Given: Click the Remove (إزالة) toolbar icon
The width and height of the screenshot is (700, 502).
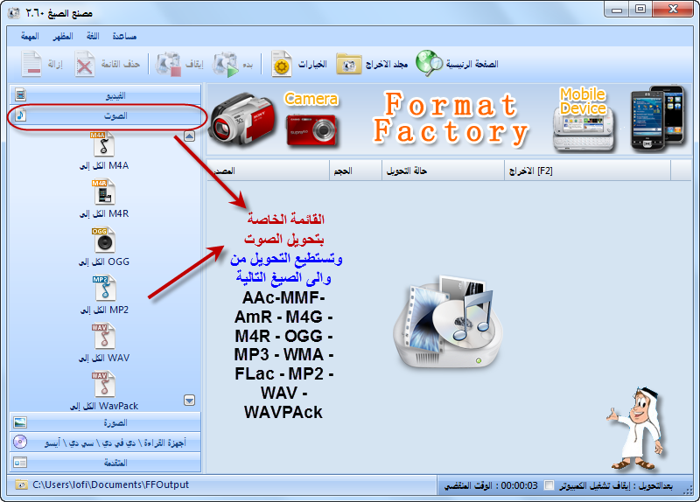Looking at the screenshot, I should 31,64.
